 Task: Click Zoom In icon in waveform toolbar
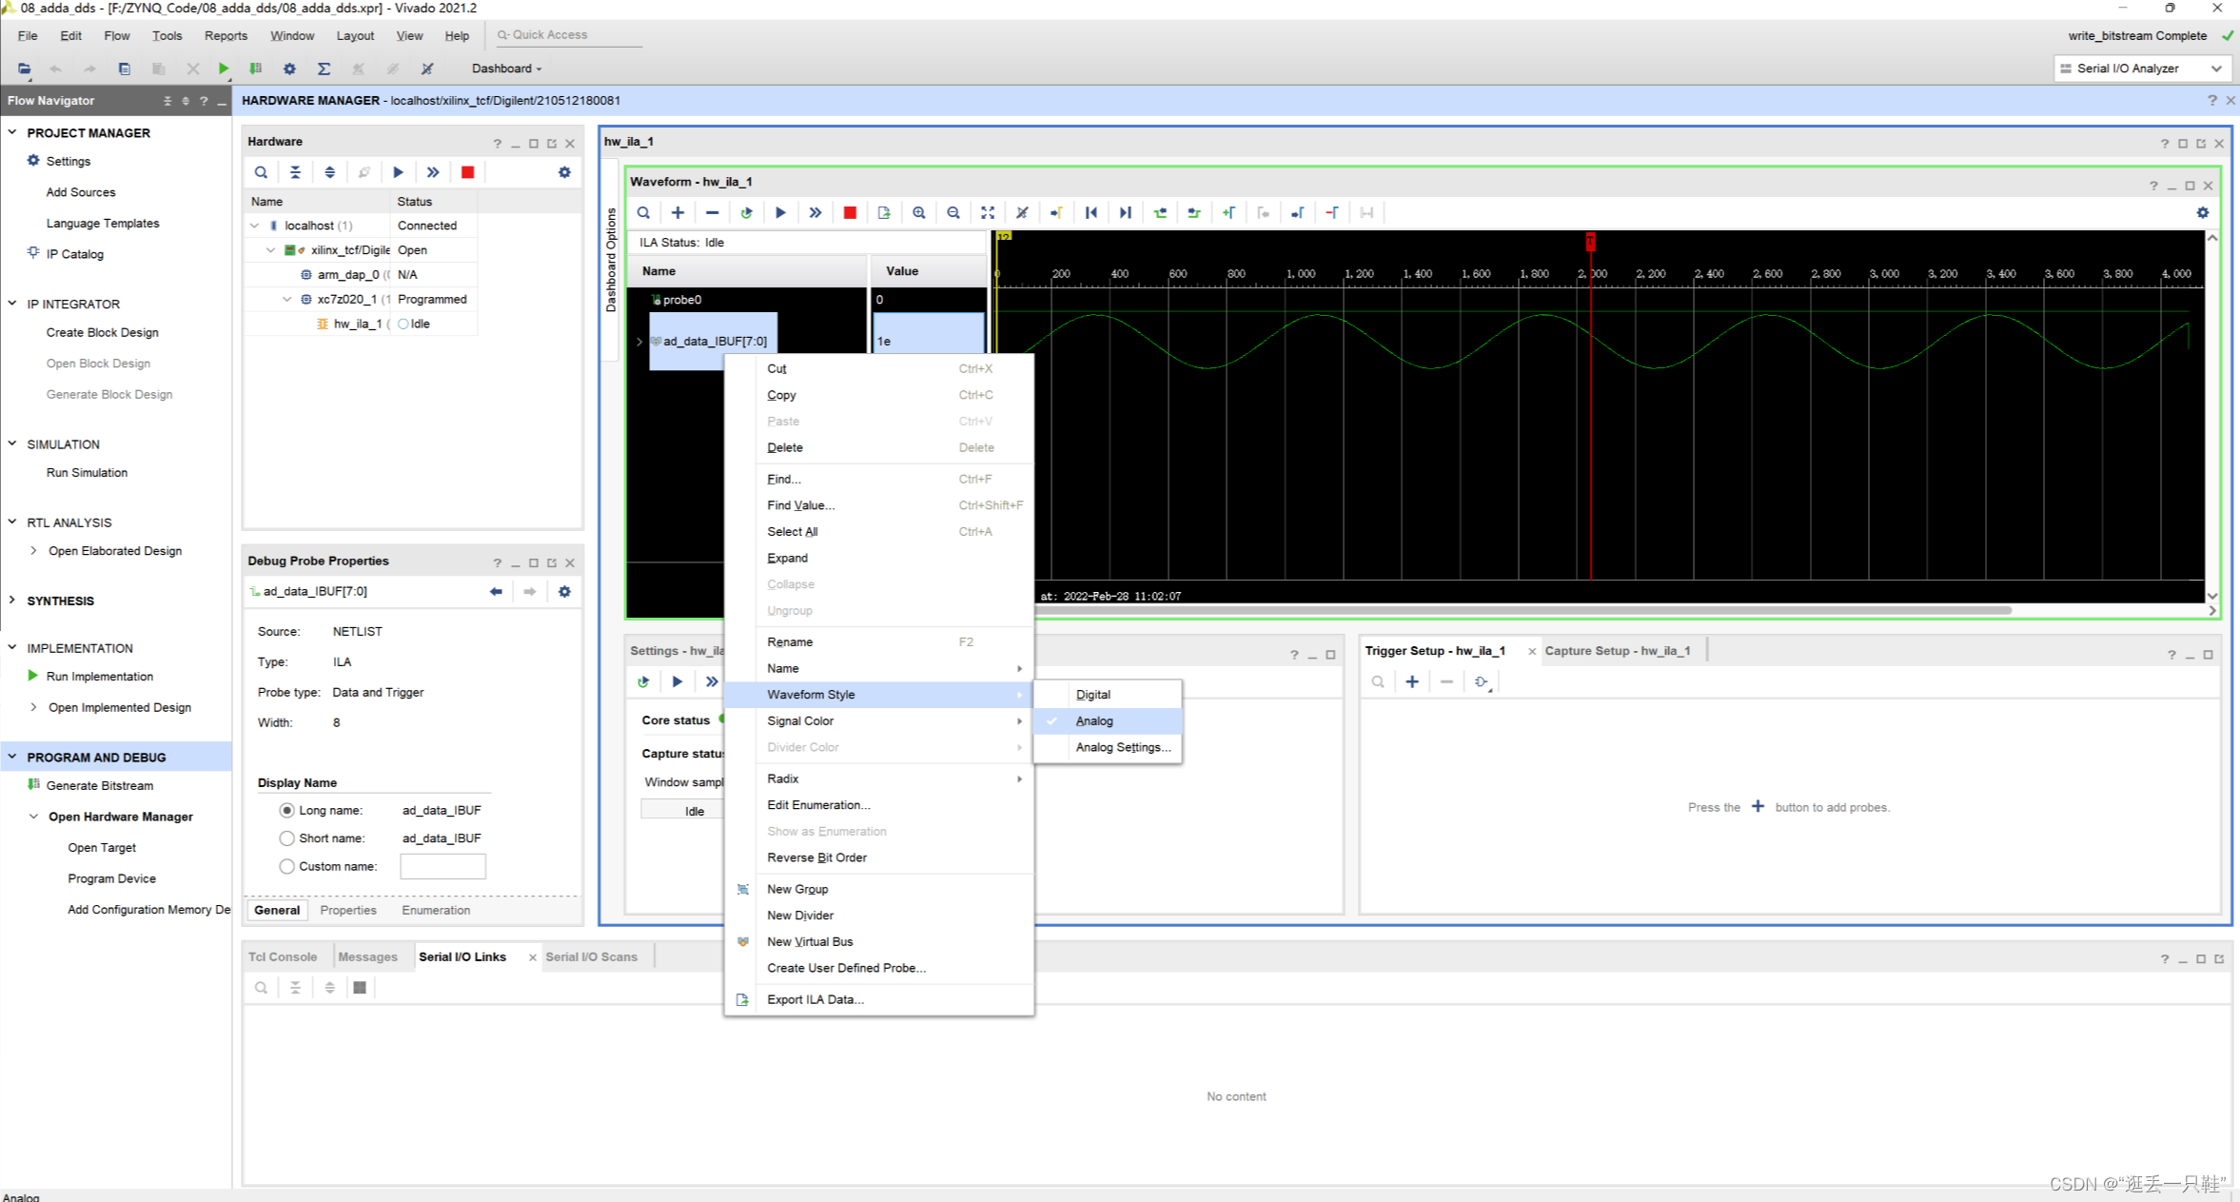pos(918,213)
